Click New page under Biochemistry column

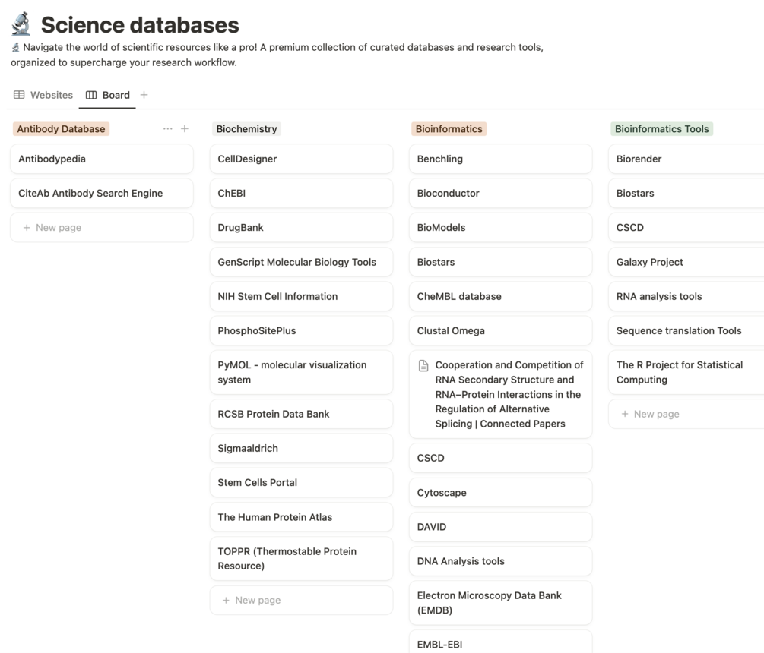(301, 600)
